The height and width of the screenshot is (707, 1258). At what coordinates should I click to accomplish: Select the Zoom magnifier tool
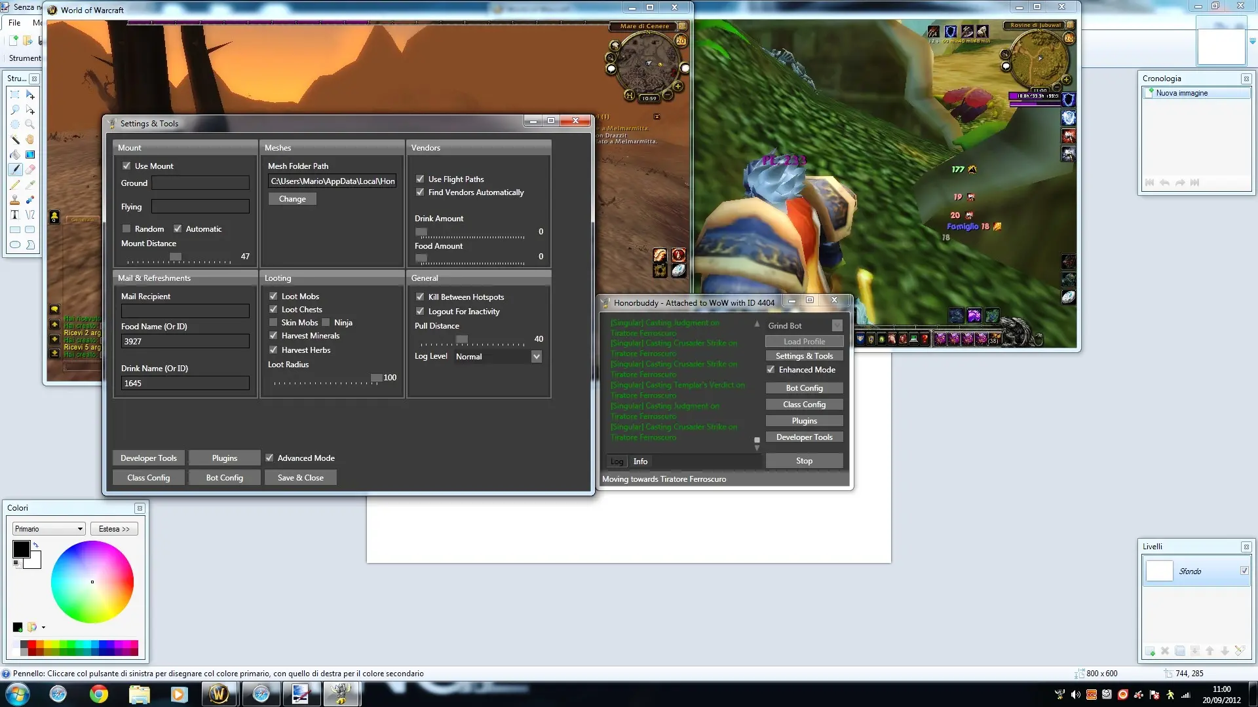pos(30,124)
